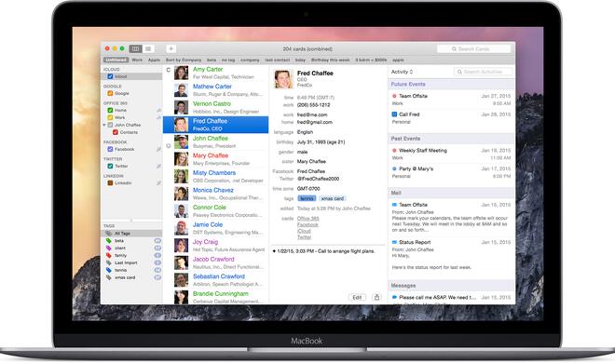Select the John Chaffee contact row
Image resolution: width=615 pixels, height=363 pixels.
coord(216,141)
